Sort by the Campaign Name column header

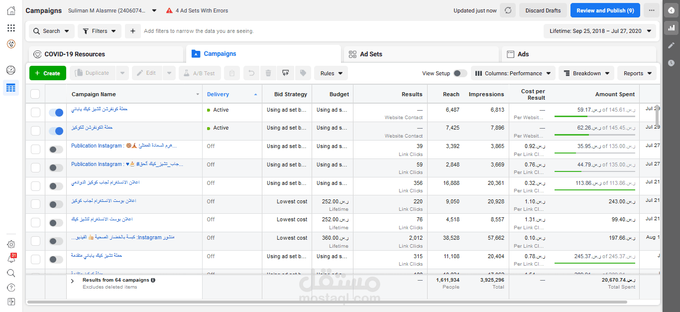[x=134, y=94]
